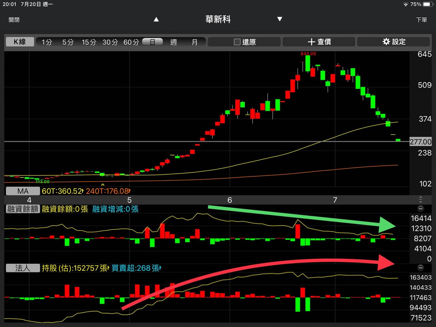Select the 週 weekly timeframe
Screen dimensions: 436x327
pos(173,42)
